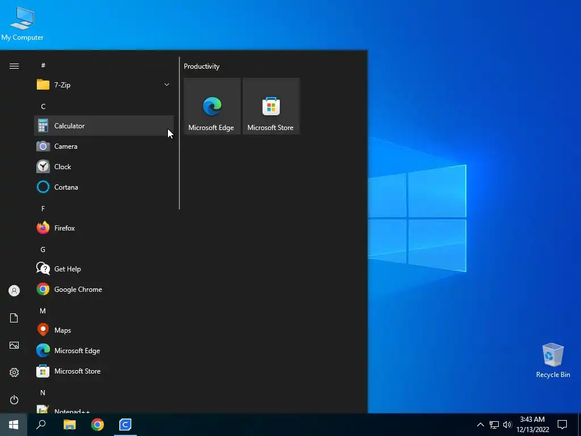Open the network status tray icon
Image resolution: width=581 pixels, height=436 pixels.
(x=494, y=425)
